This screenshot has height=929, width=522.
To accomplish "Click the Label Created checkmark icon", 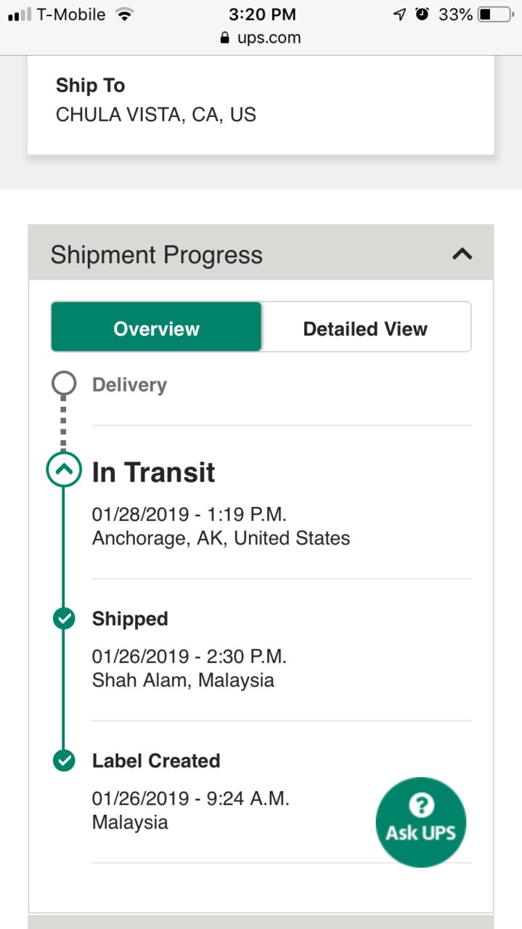I will (x=64, y=760).
